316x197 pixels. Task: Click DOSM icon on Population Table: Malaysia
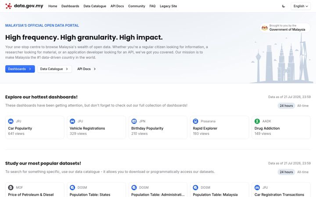[195, 187]
